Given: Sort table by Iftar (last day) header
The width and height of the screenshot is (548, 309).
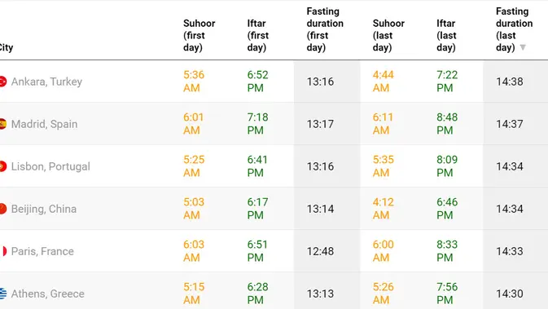Looking at the screenshot, I should click(x=446, y=35).
